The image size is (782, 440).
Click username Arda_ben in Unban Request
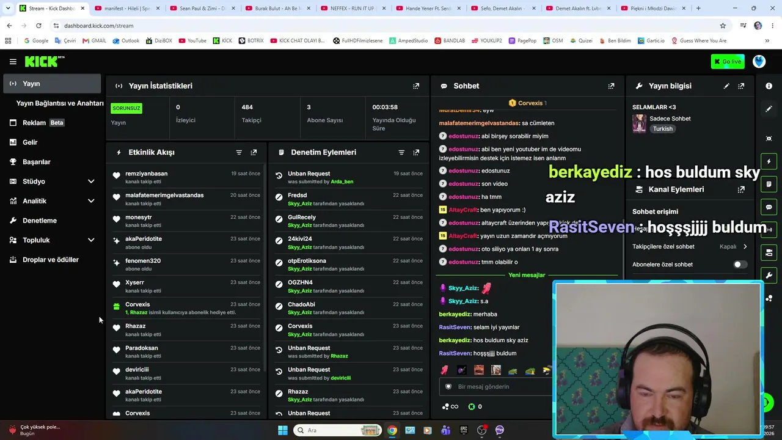tap(342, 182)
